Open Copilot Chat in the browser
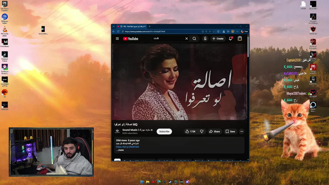 pyautogui.click(x=244, y=31)
